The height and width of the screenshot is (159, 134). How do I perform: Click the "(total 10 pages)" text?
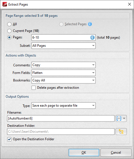pos(108,38)
